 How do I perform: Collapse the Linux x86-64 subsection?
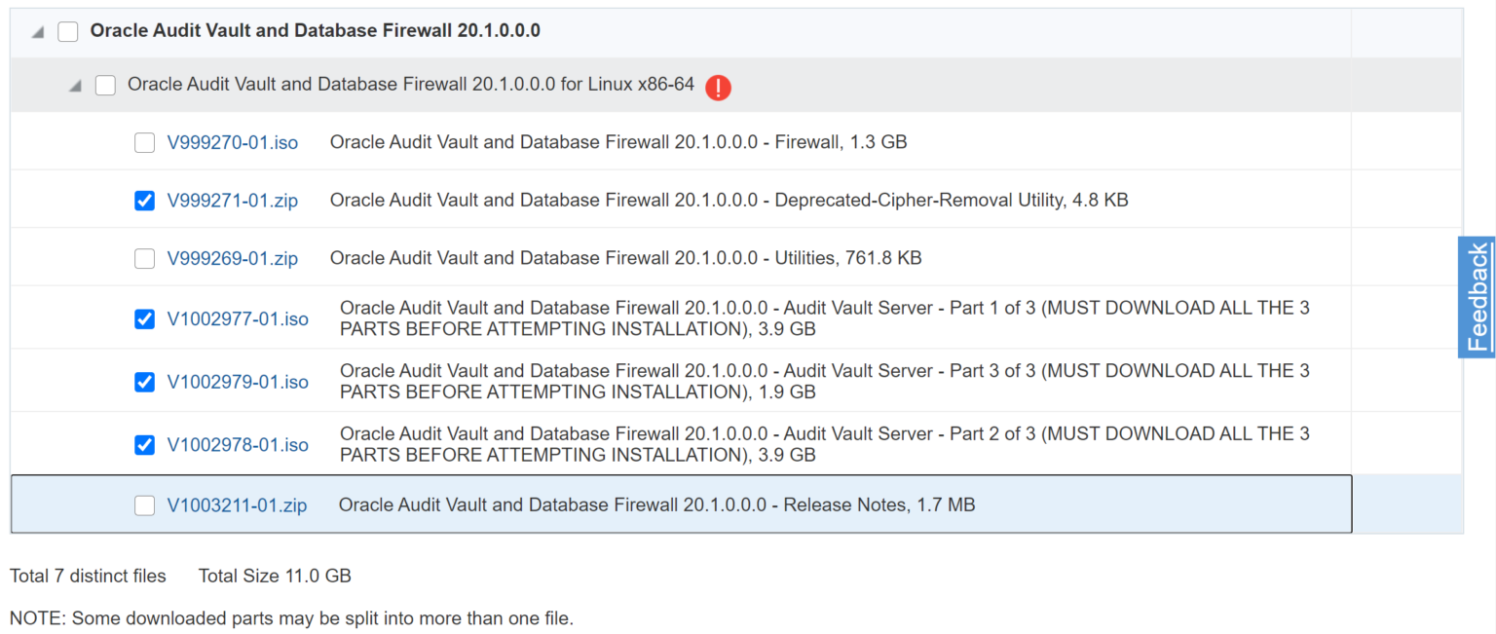pyautogui.click(x=73, y=85)
